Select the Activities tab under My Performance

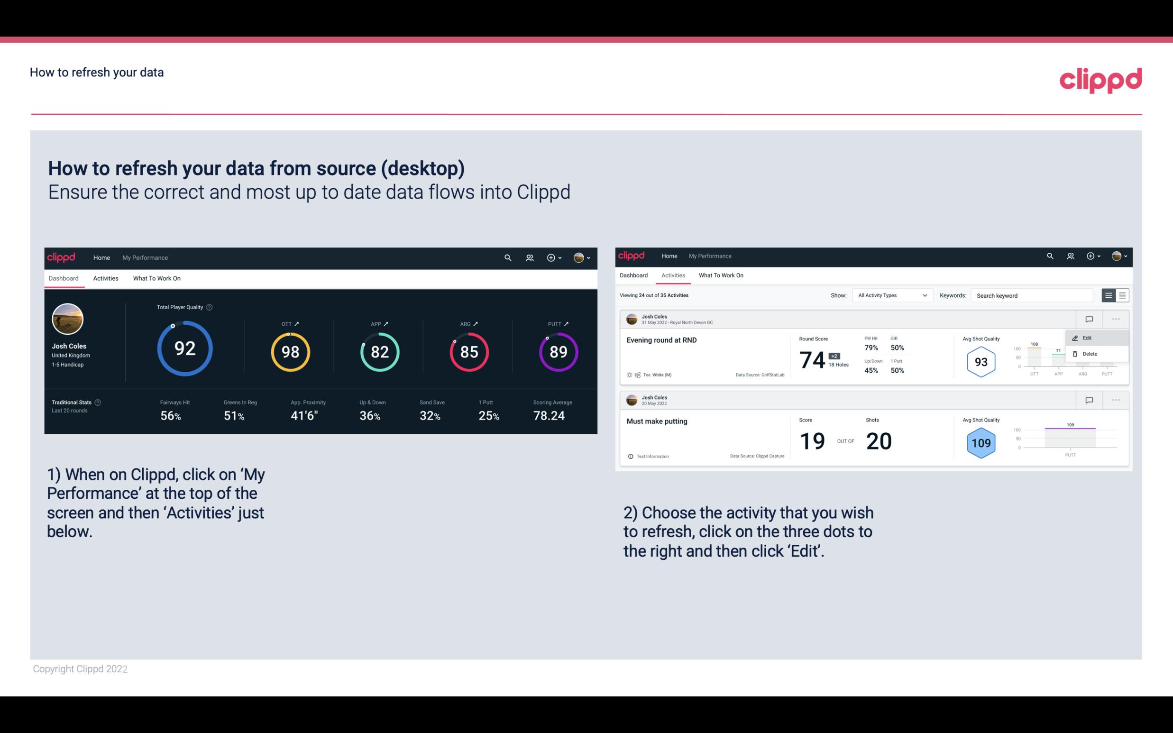pyautogui.click(x=105, y=277)
